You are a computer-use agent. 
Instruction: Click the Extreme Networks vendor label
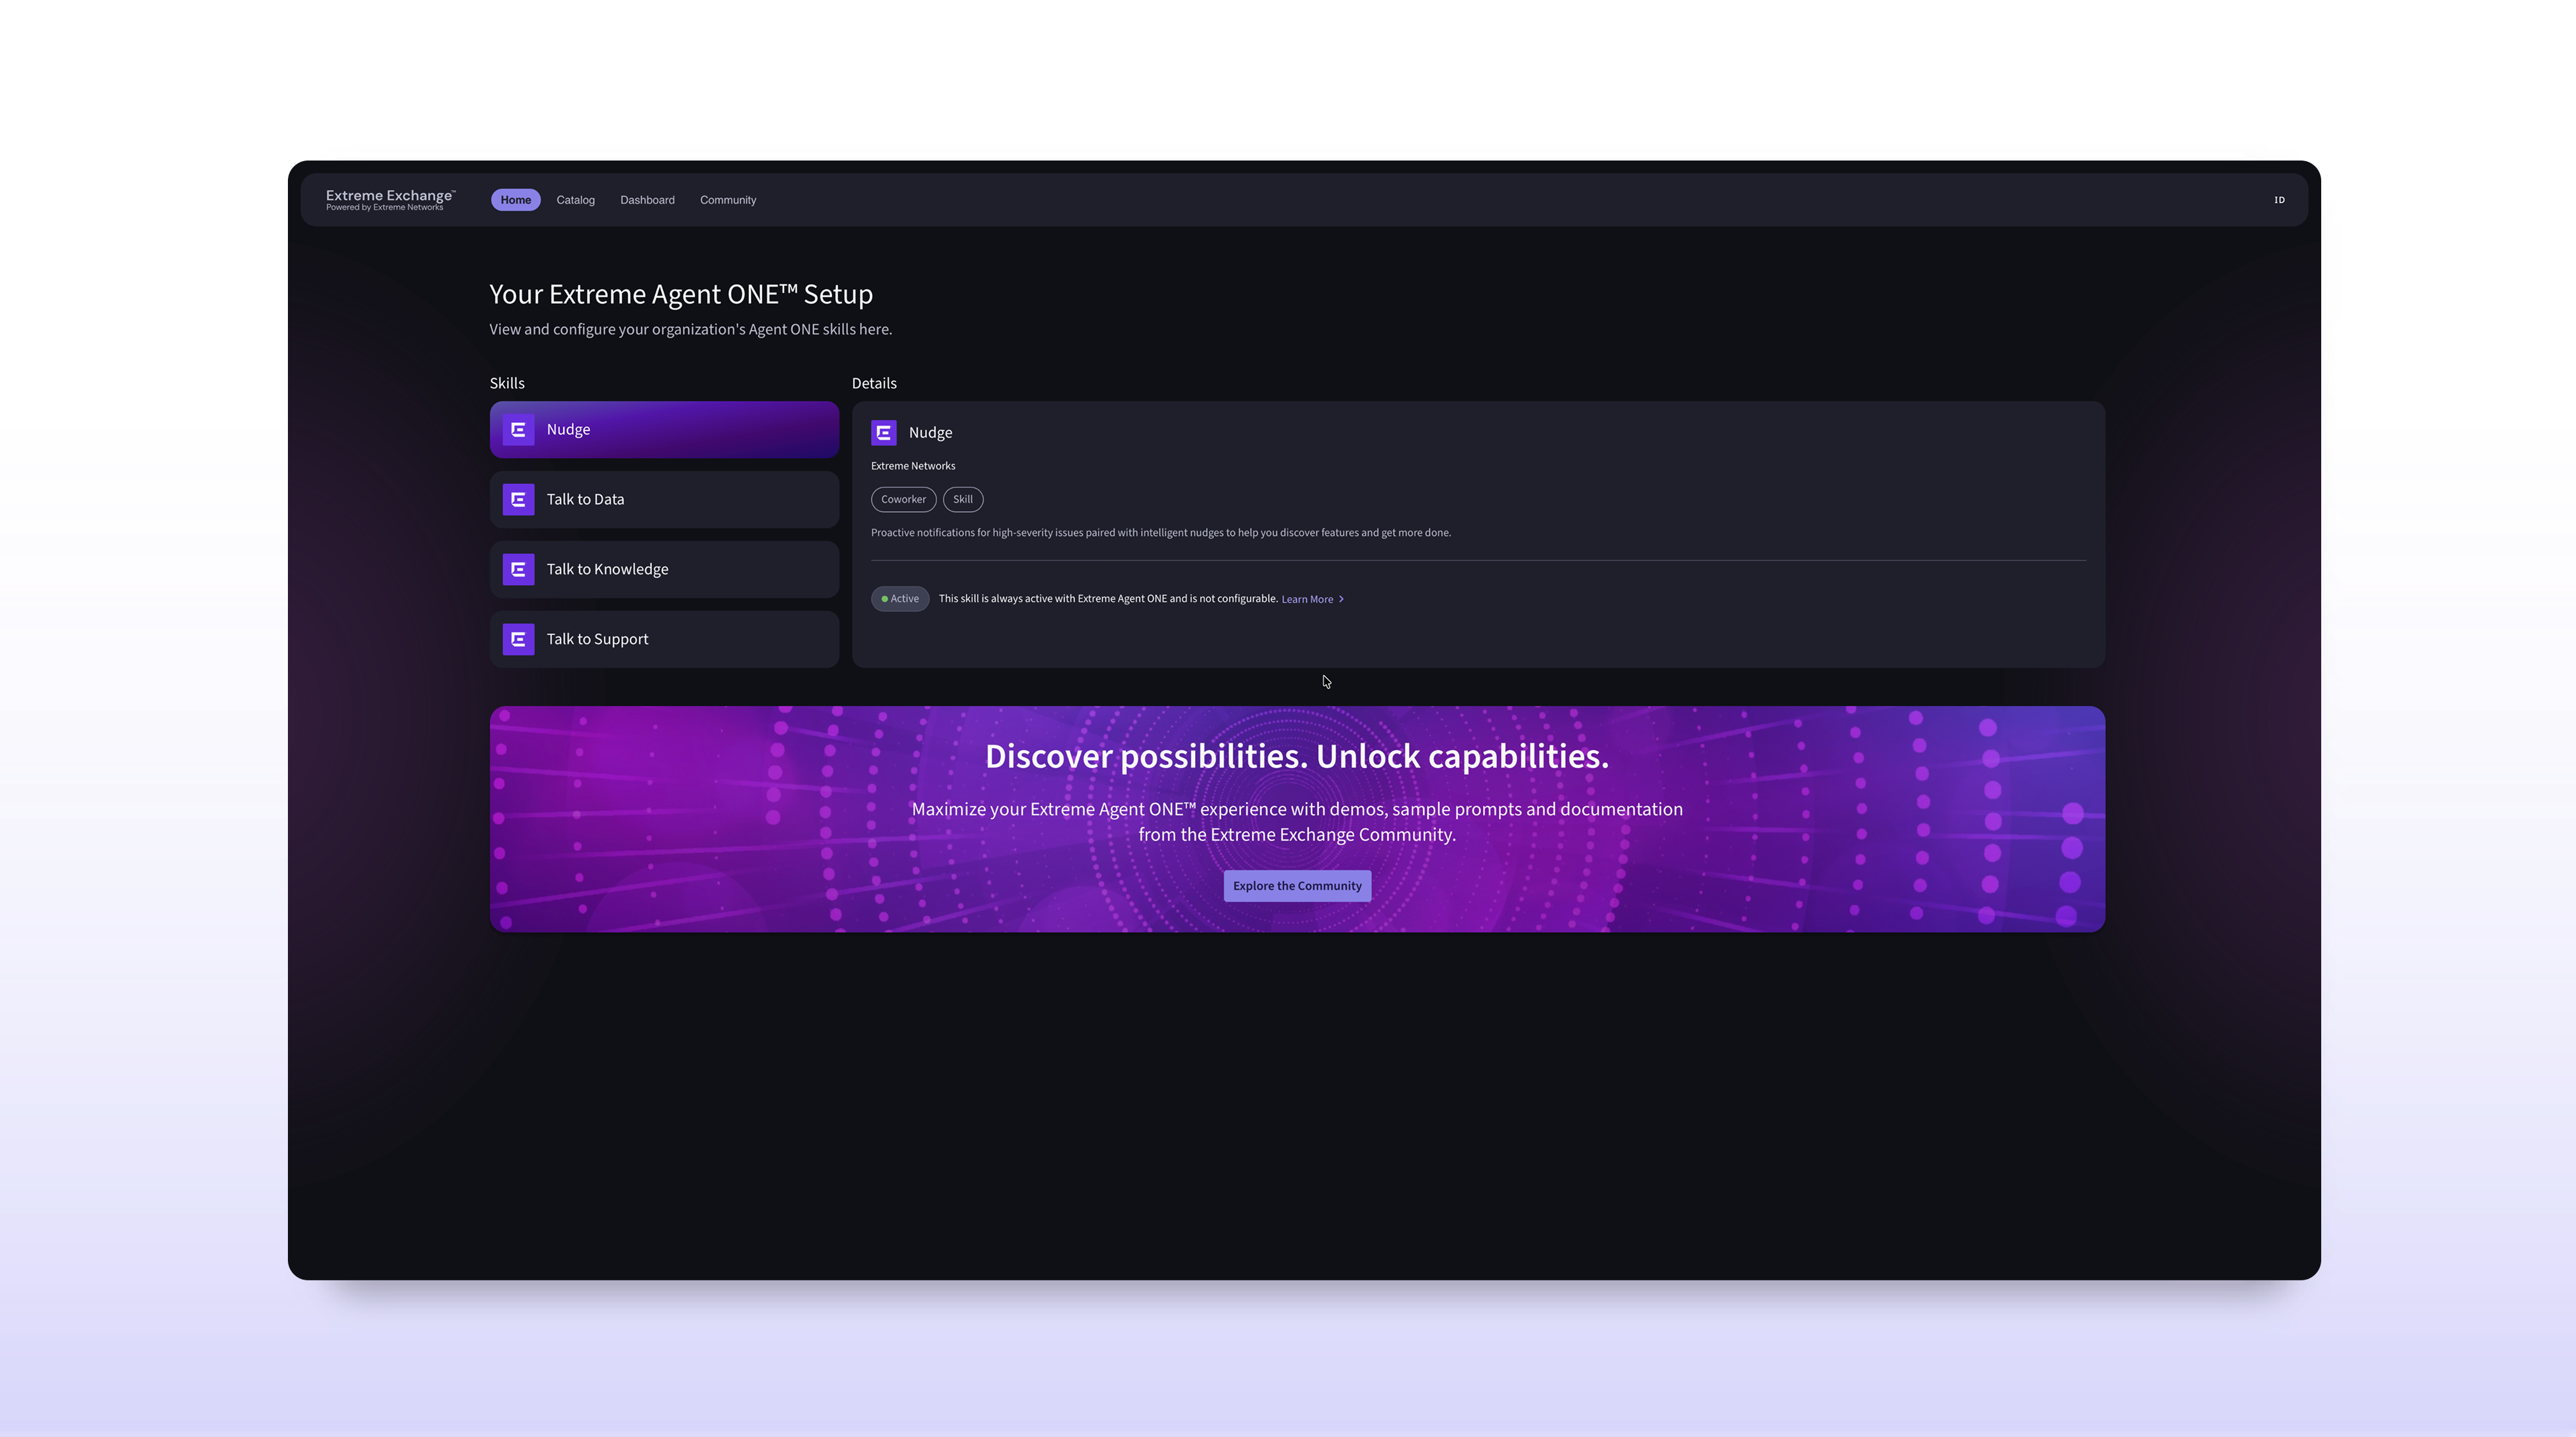(913, 466)
